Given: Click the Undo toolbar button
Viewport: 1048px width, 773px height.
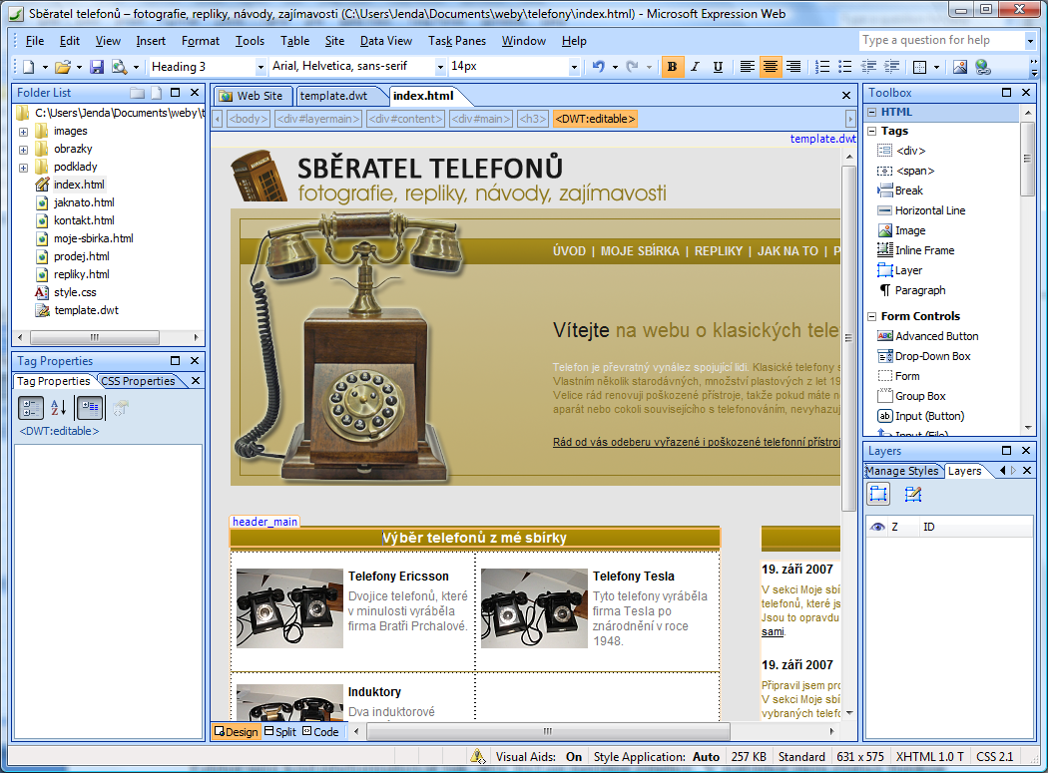Looking at the screenshot, I should pyautogui.click(x=598, y=67).
